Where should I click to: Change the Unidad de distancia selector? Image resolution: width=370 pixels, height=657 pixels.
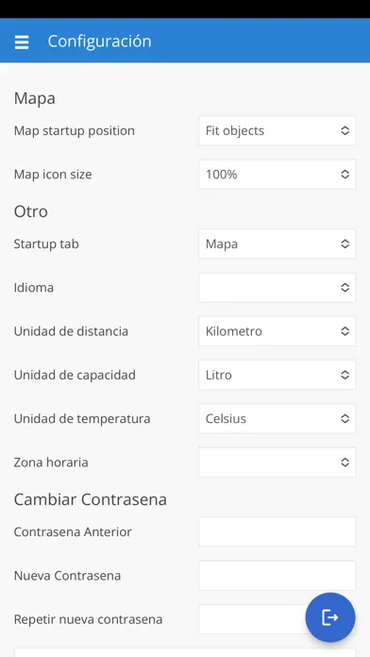click(277, 331)
